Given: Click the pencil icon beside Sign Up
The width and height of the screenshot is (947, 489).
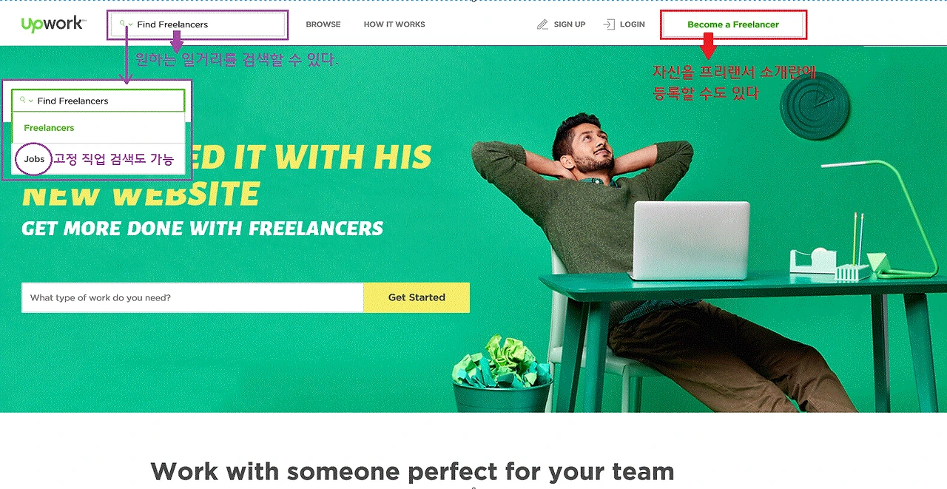Looking at the screenshot, I should click(x=543, y=24).
